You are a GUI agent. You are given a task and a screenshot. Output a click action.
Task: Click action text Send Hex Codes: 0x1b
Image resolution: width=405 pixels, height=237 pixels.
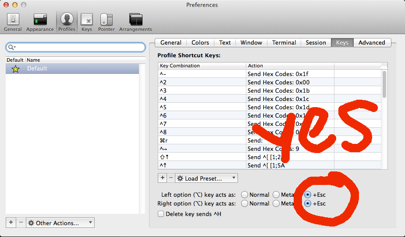click(278, 91)
